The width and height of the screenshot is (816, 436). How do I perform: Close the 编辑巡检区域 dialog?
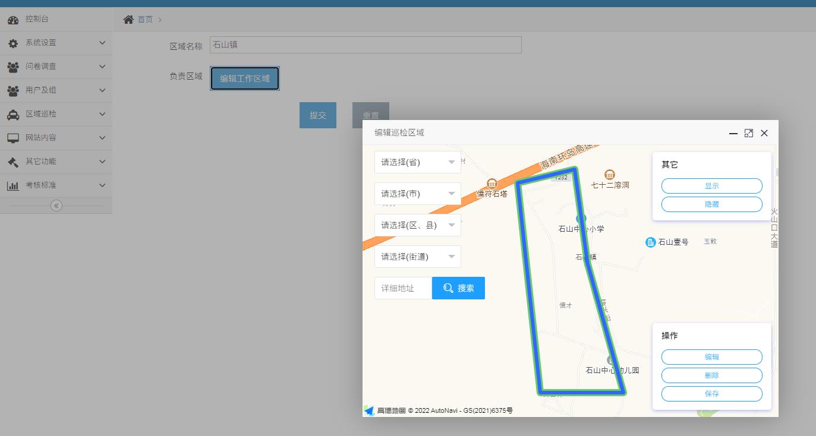click(764, 133)
